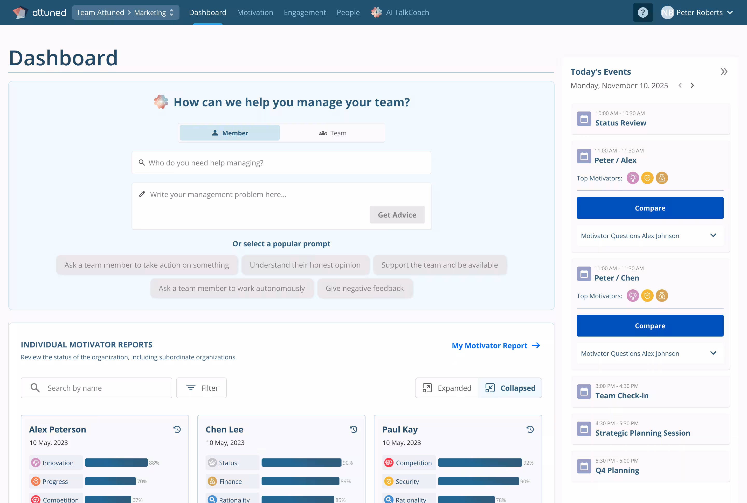Go to the Engagement tab
Image resolution: width=747 pixels, height=503 pixels.
point(305,12)
